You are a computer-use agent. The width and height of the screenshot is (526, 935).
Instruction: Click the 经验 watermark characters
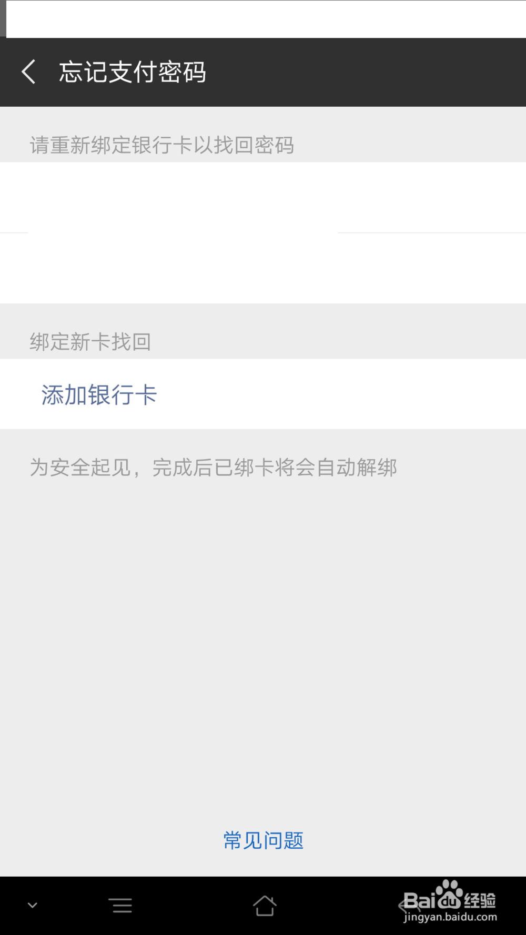tap(480, 900)
